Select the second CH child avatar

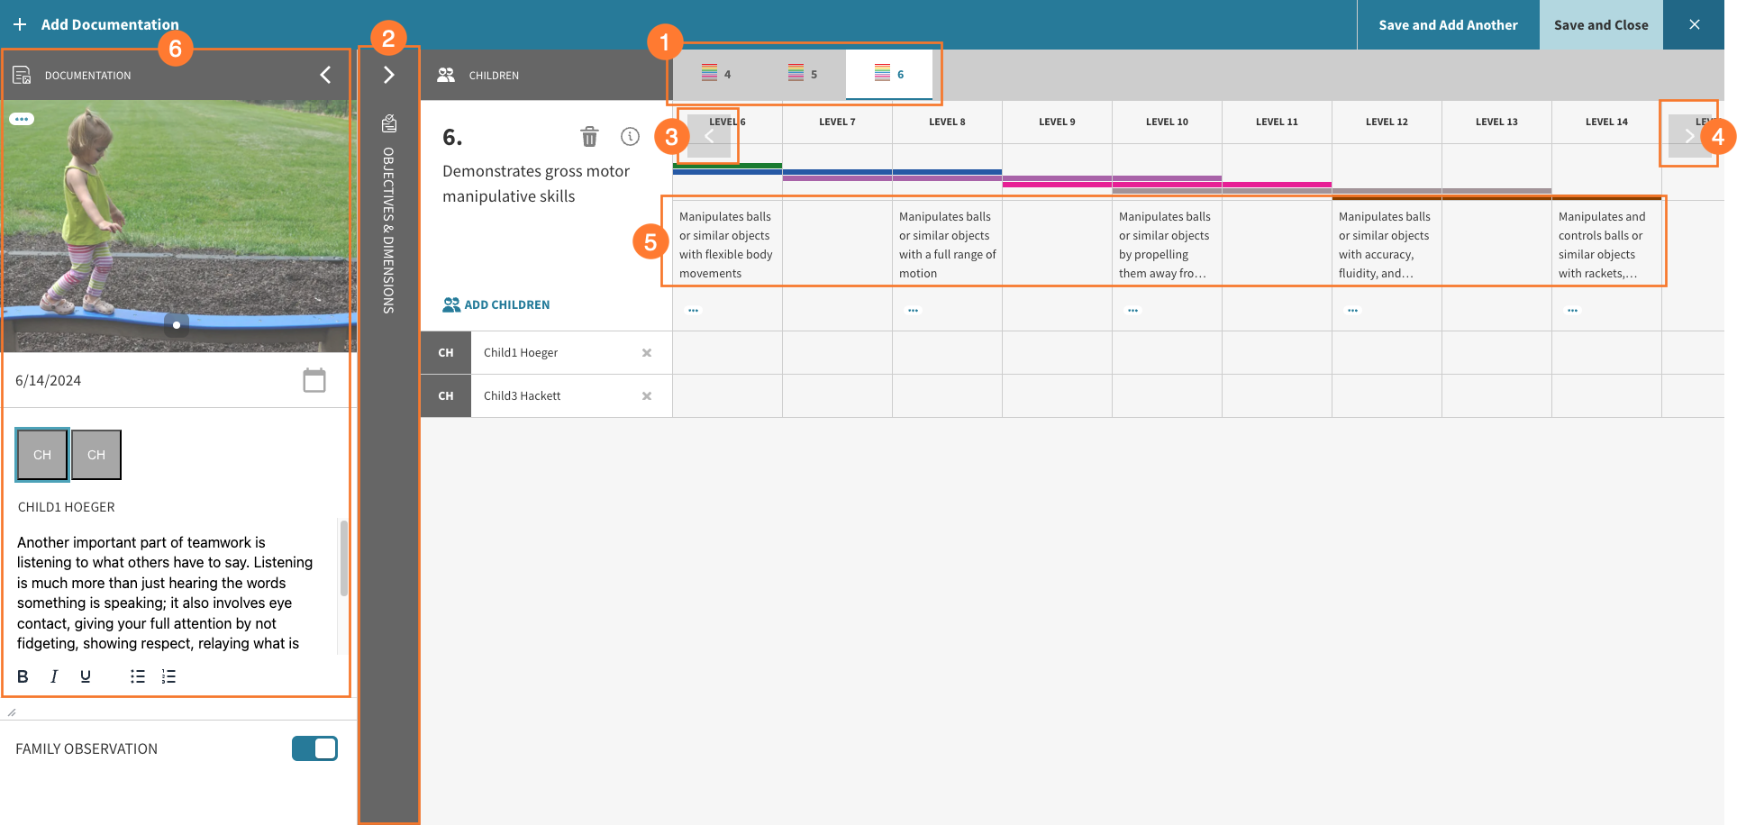tap(95, 455)
